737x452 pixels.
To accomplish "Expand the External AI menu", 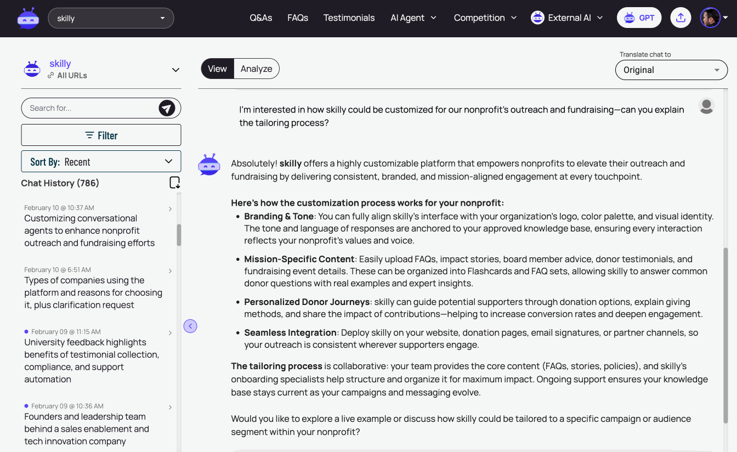I will (567, 18).
